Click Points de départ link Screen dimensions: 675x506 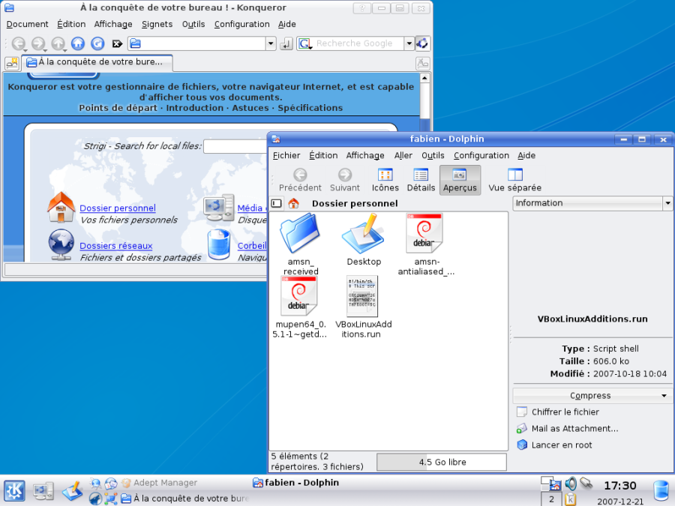(x=118, y=107)
